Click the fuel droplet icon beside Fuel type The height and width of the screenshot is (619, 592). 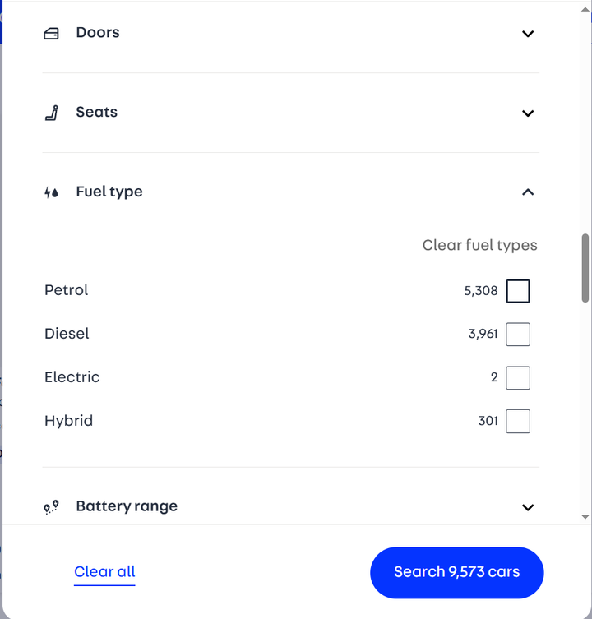point(51,192)
